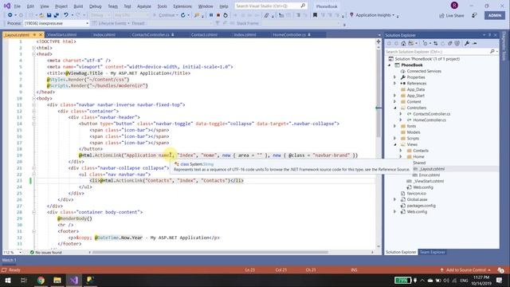
Task: Expand the References node
Action: (395, 83)
